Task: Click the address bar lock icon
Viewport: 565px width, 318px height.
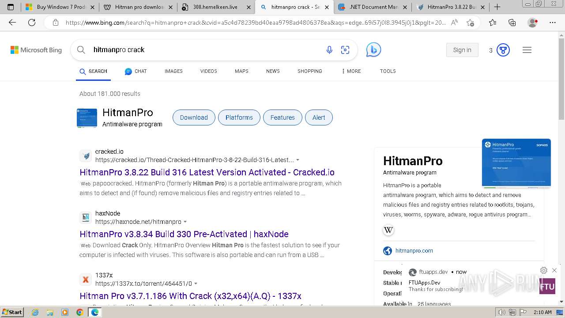Action: (56, 23)
